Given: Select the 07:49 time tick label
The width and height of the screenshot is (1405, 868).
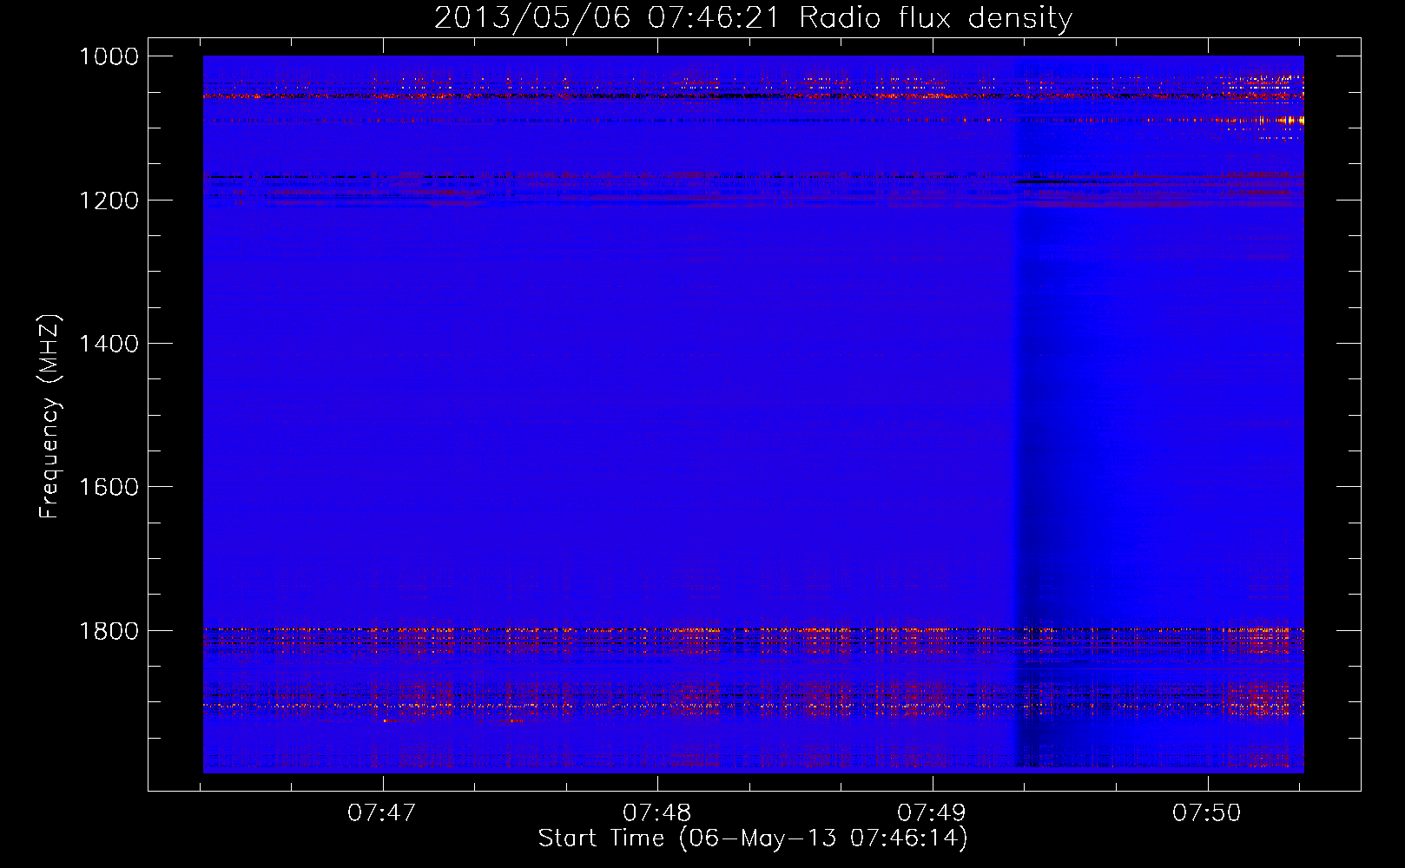Looking at the screenshot, I should [932, 813].
